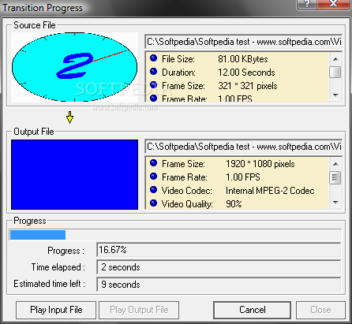
Task: Click the Duration: label
Action: tap(178, 73)
